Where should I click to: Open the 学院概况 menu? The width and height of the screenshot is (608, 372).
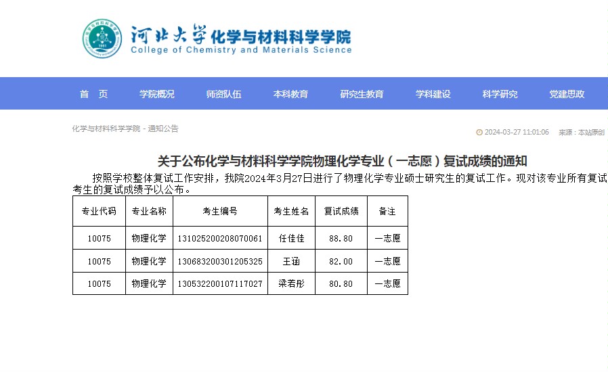point(156,94)
